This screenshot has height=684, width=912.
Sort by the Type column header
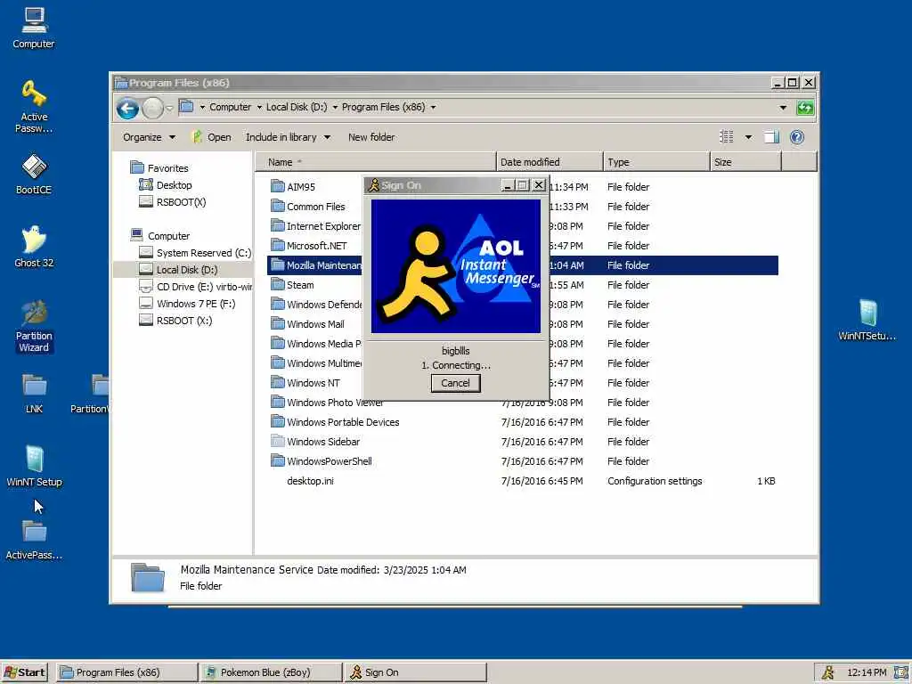[x=656, y=162]
